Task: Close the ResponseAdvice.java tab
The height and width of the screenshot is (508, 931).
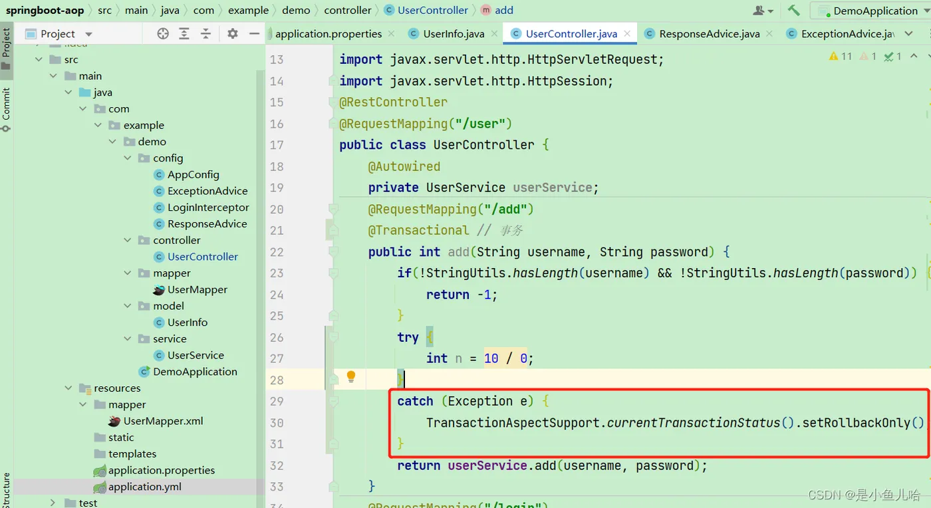Action: coord(769,33)
